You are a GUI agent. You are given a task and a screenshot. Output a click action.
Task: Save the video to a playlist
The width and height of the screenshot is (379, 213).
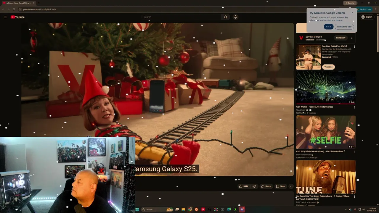(x=280, y=186)
